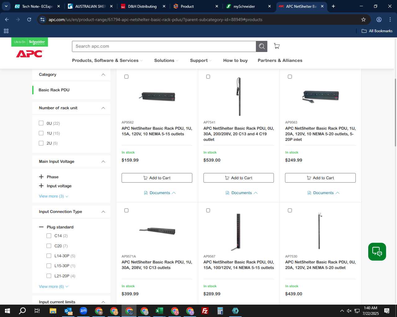This screenshot has height=317, width=397.
Task: Open Chrome three-dot menu
Action: point(390,20)
